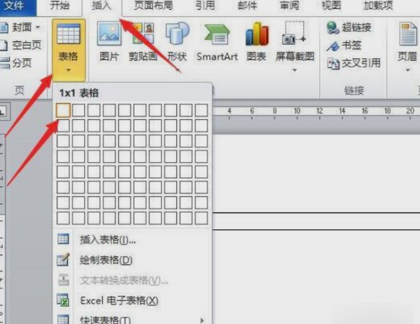The width and height of the screenshot is (420, 324).
Task: Insert a SmartArt graphic
Action: click(x=217, y=41)
